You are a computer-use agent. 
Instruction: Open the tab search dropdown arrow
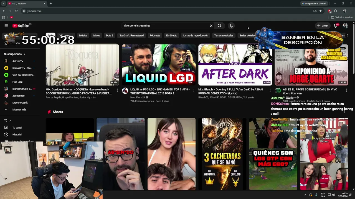tap(3, 4)
